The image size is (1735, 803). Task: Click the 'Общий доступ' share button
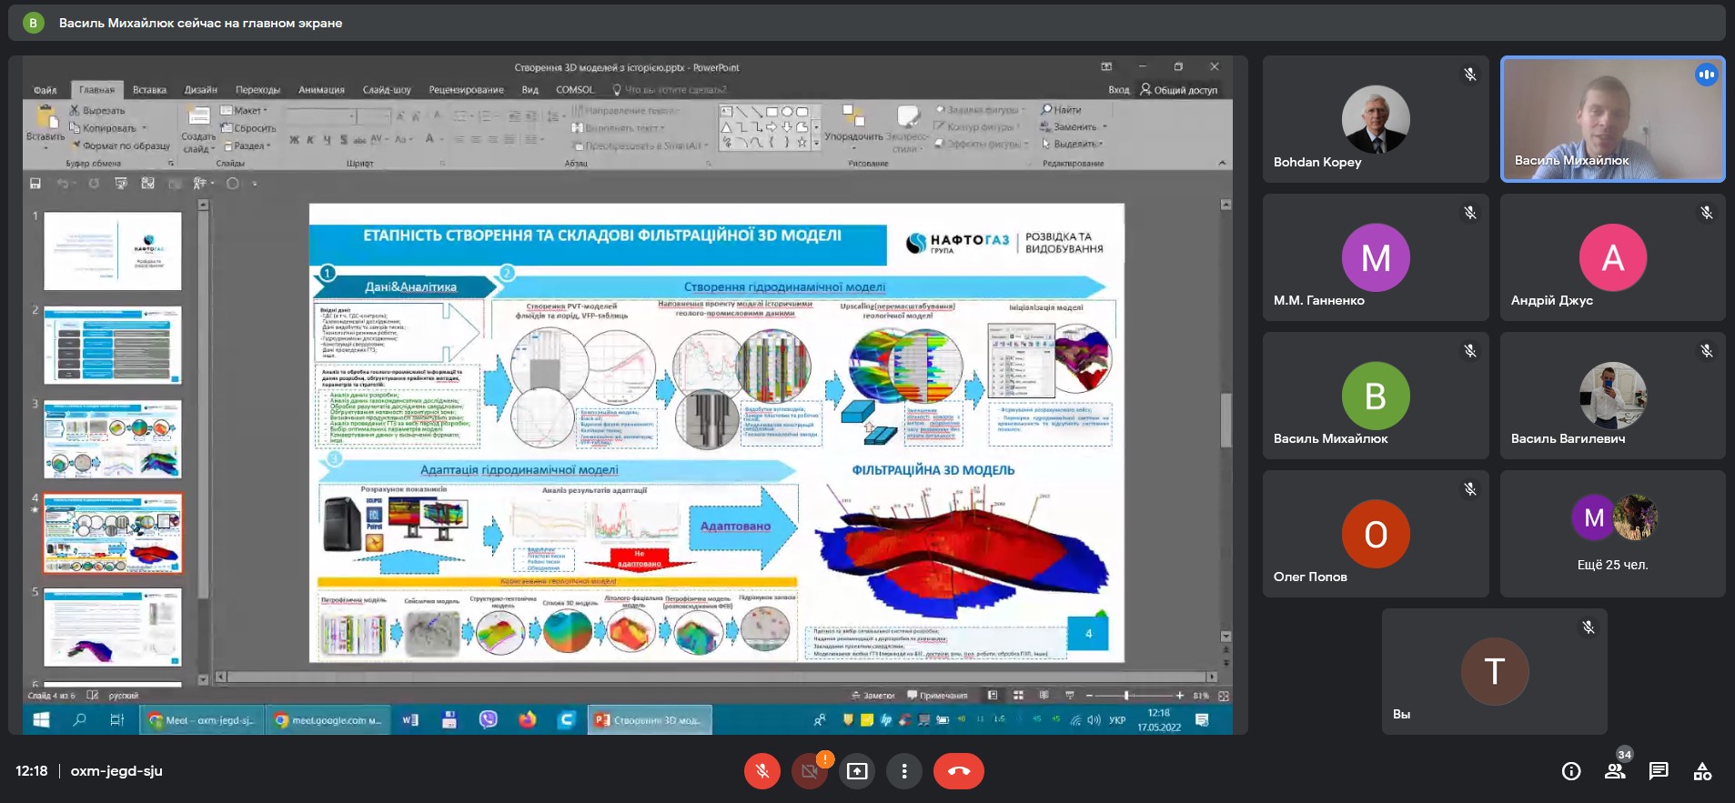(1179, 90)
